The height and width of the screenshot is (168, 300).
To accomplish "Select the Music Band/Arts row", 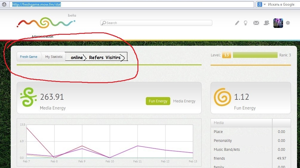I will [x=250, y=150].
